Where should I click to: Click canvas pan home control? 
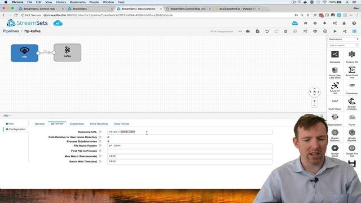[x=315, y=92]
